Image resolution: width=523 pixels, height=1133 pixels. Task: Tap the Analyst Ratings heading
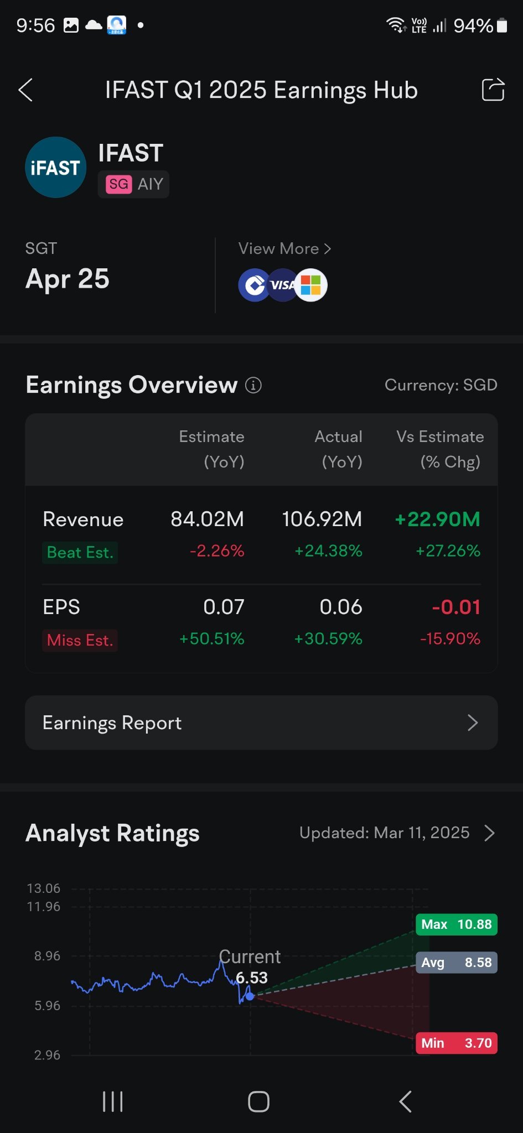[112, 833]
